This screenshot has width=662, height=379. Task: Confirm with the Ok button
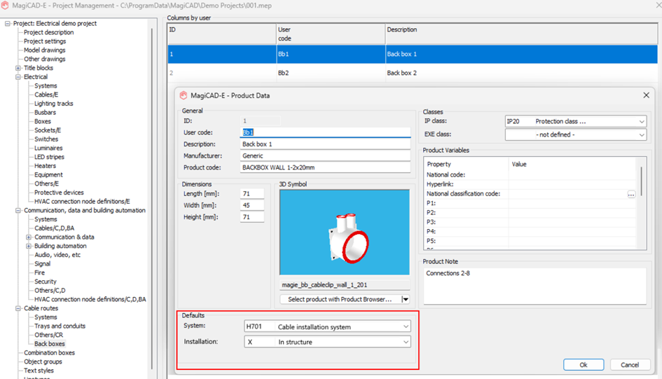584,365
